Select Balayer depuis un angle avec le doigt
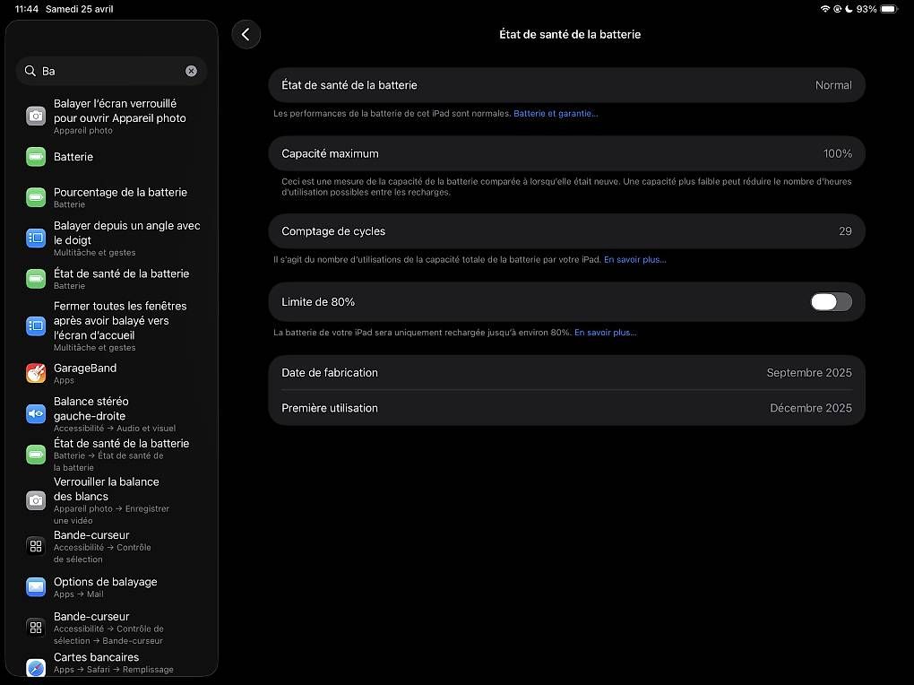This screenshot has width=914, height=685. [x=112, y=238]
